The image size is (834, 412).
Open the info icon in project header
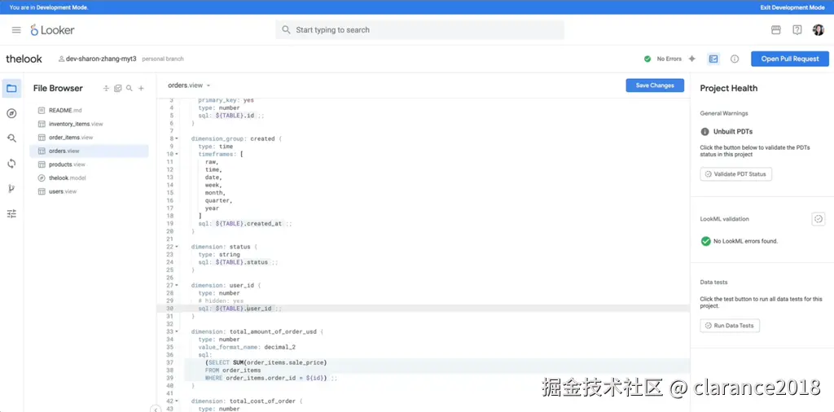735,59
